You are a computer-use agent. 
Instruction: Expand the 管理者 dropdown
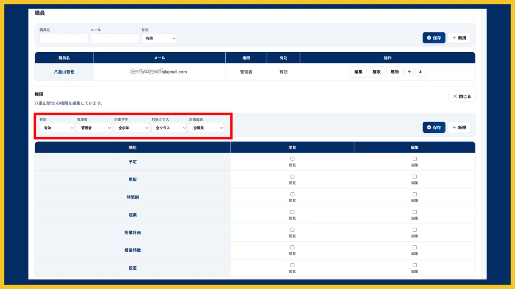tap(94, 128)
